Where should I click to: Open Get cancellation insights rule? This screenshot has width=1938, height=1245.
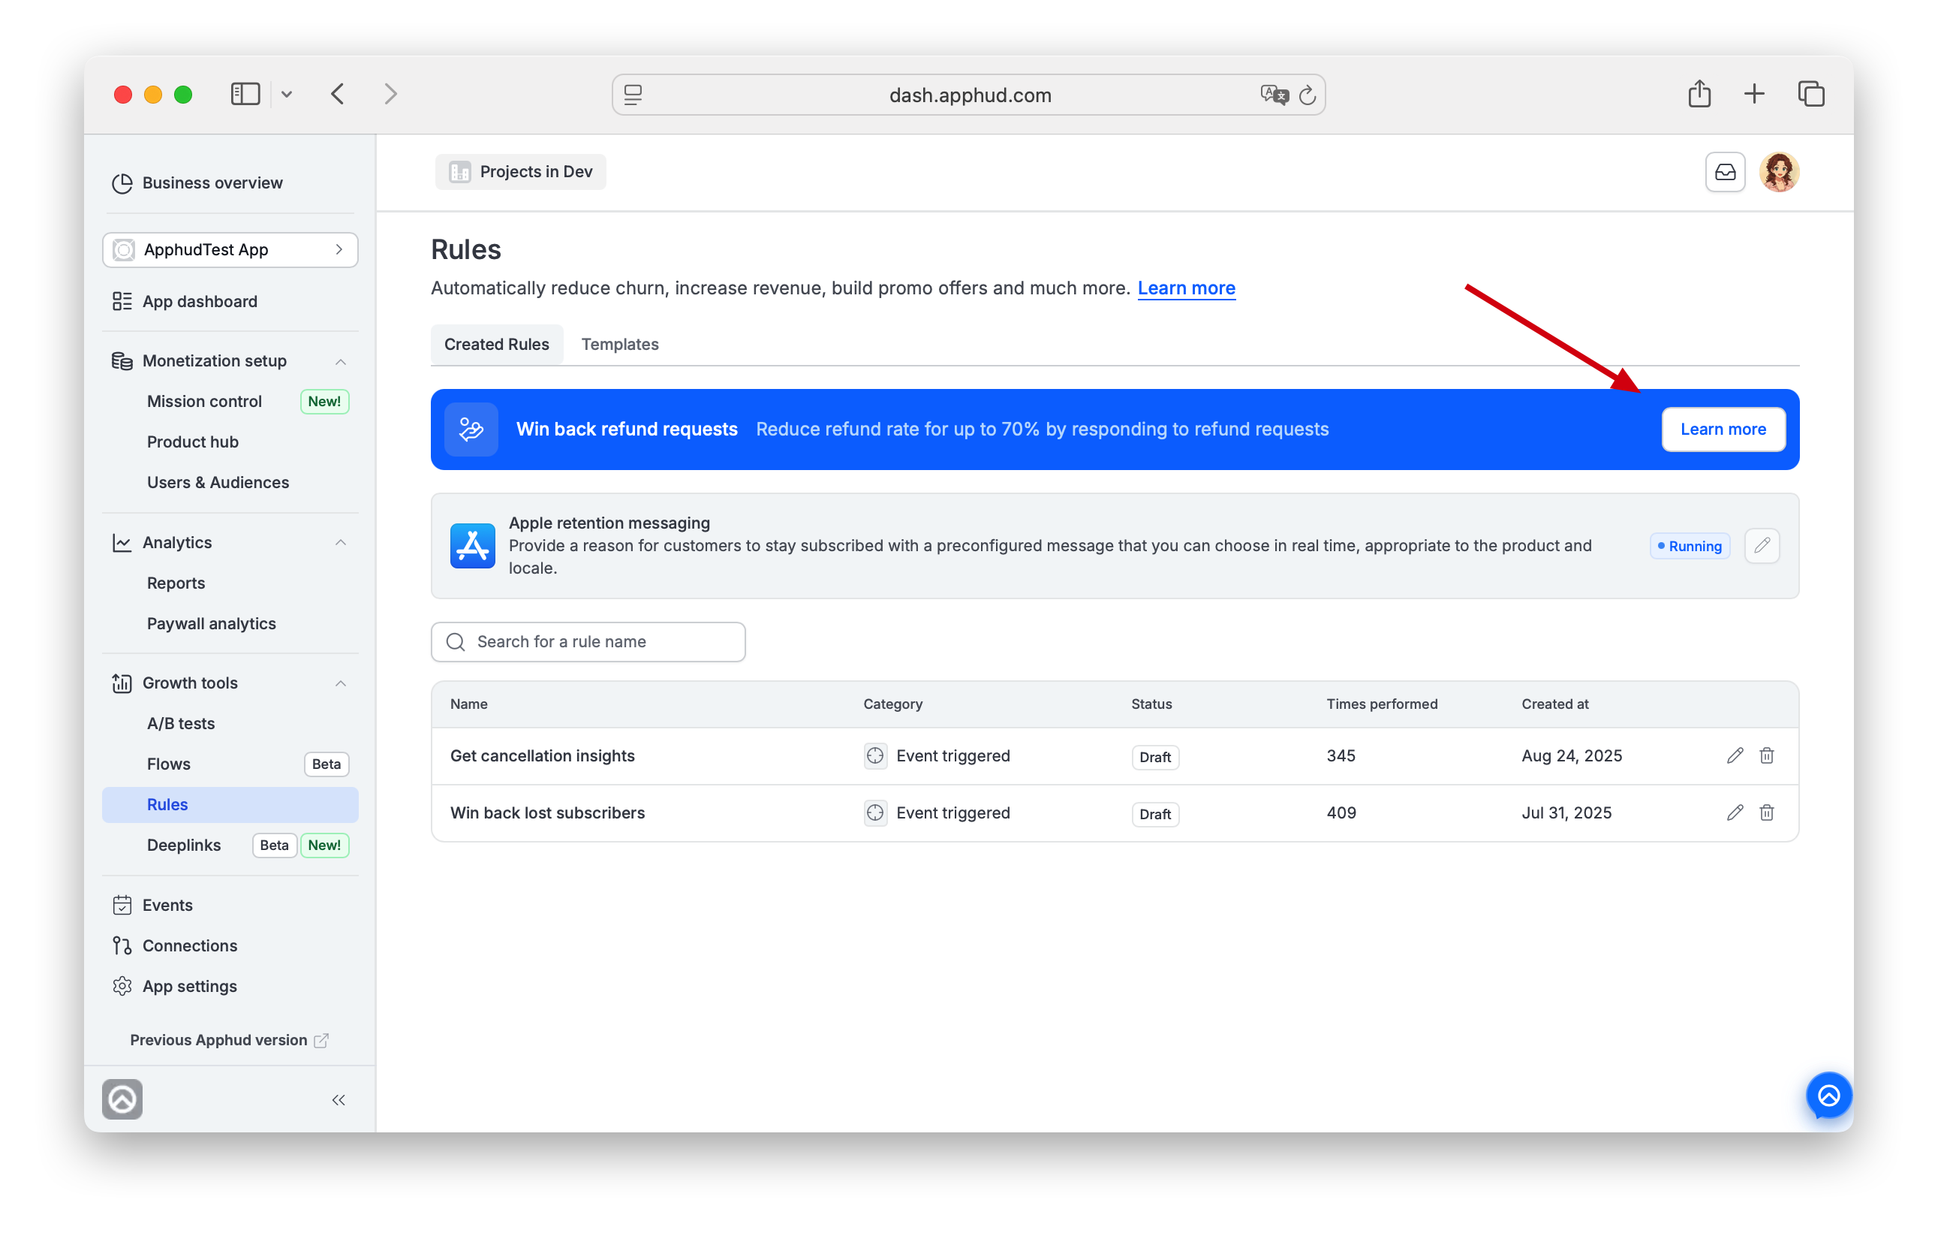click(x=542, y=755)
